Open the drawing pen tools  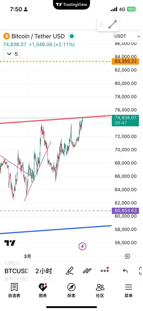[70, 271]
